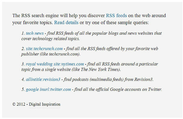
Task: Launch the allintitle:revision3 sample query
Action: coord(43,79)
